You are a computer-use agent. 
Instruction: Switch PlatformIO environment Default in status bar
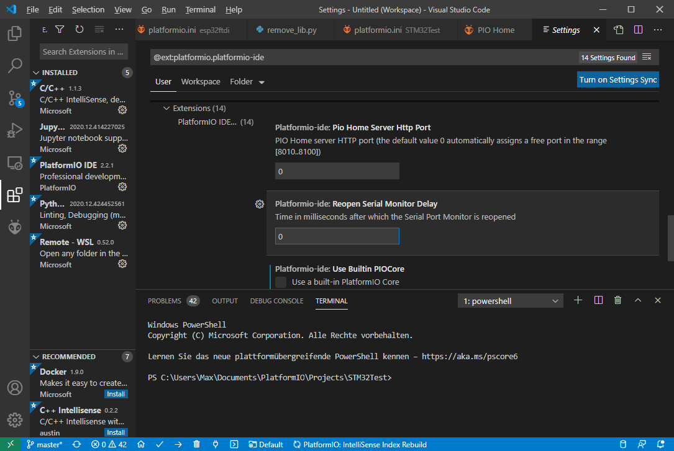266,444
